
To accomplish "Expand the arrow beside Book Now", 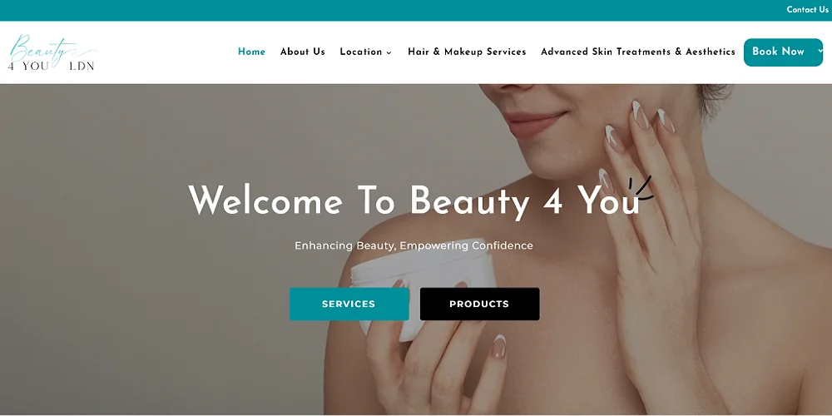I will 820,52.
